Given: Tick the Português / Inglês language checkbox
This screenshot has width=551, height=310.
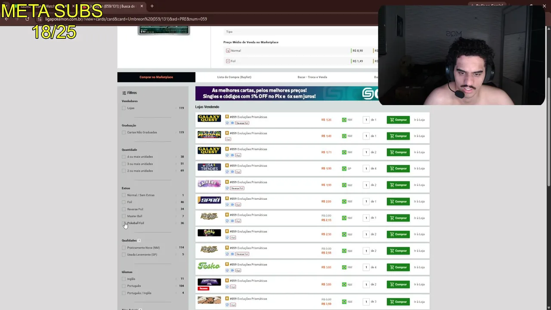Looking at the screenshot, I should [x=124, y=293].
